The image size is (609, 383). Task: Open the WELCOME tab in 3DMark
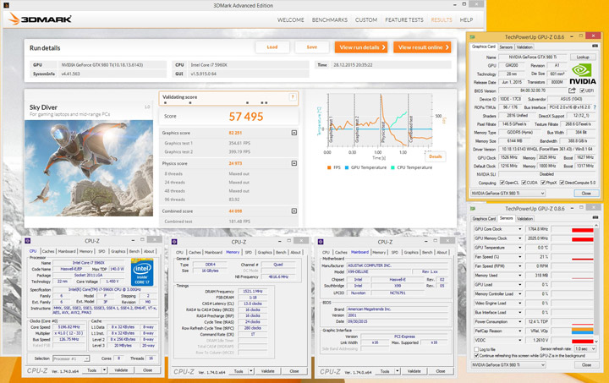[x=290, y=19]
